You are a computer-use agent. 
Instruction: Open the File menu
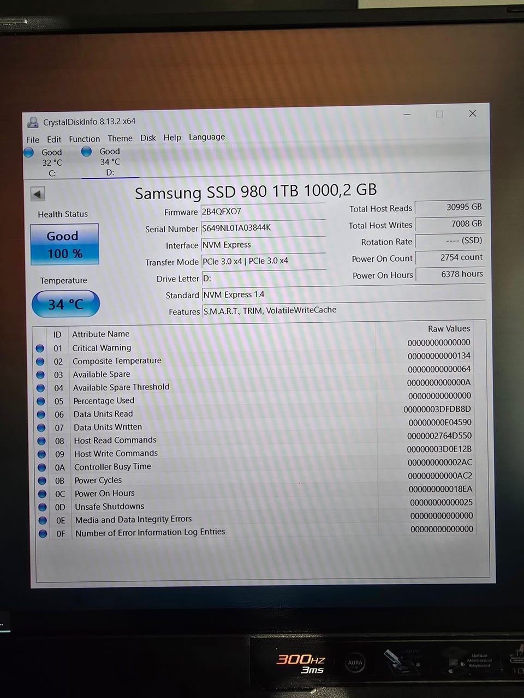[x=33, y=140]
